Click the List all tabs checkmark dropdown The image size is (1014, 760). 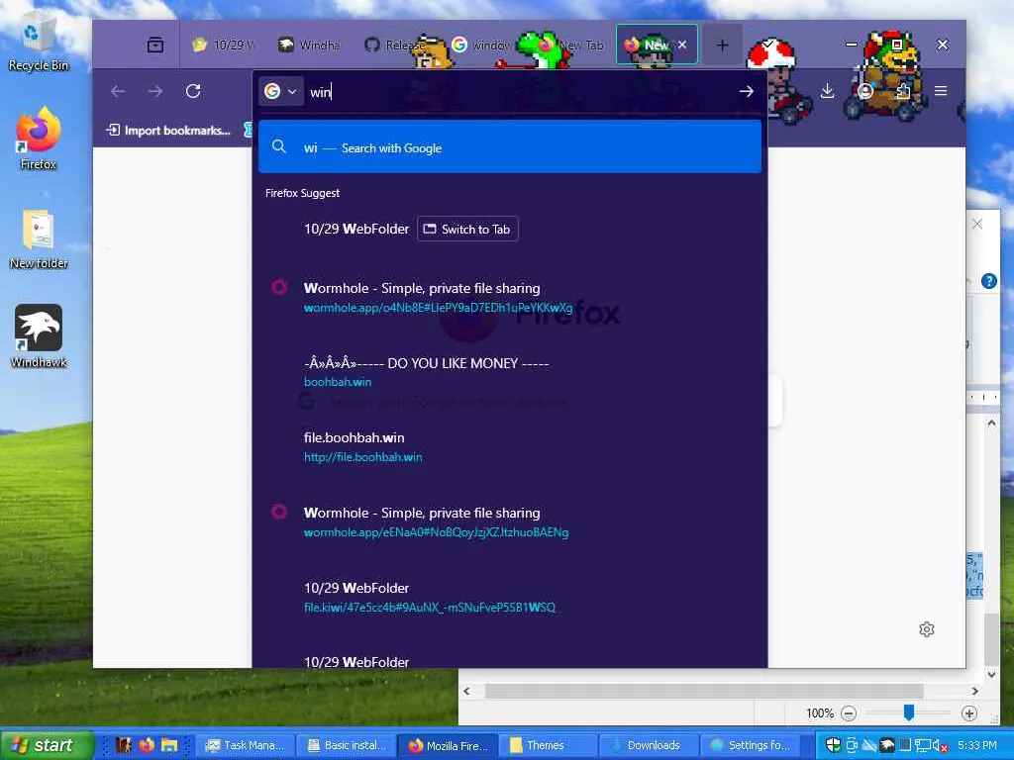pyautogui.click(x=768, y=44)
